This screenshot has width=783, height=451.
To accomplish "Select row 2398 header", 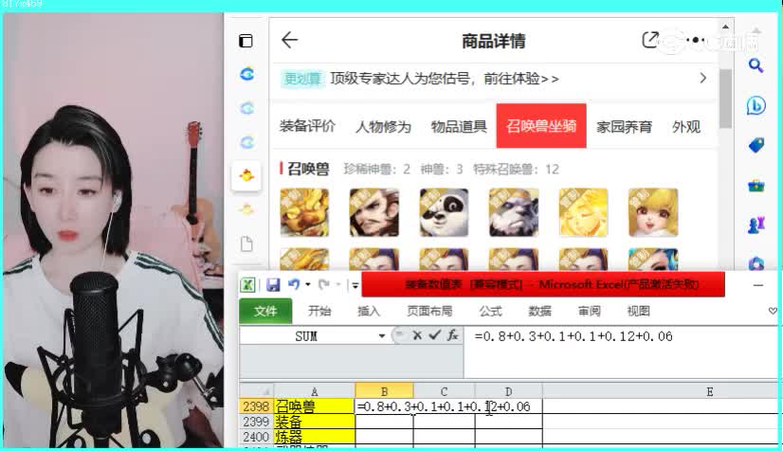I will (x=256, y=406).
